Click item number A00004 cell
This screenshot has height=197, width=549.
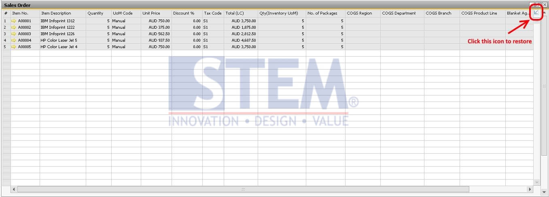coord(25,40)
